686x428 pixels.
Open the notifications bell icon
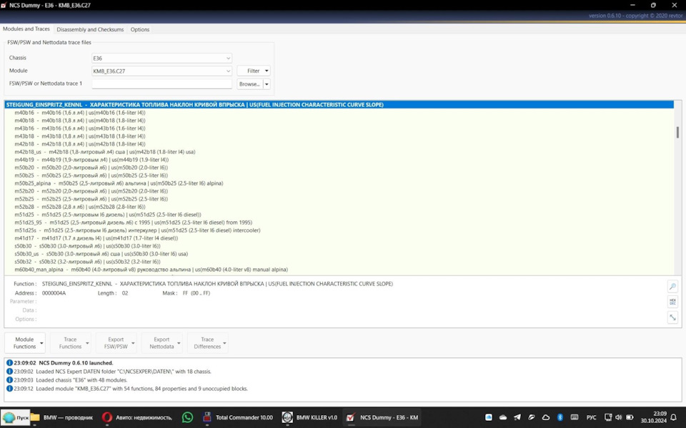tap(674, 417)
